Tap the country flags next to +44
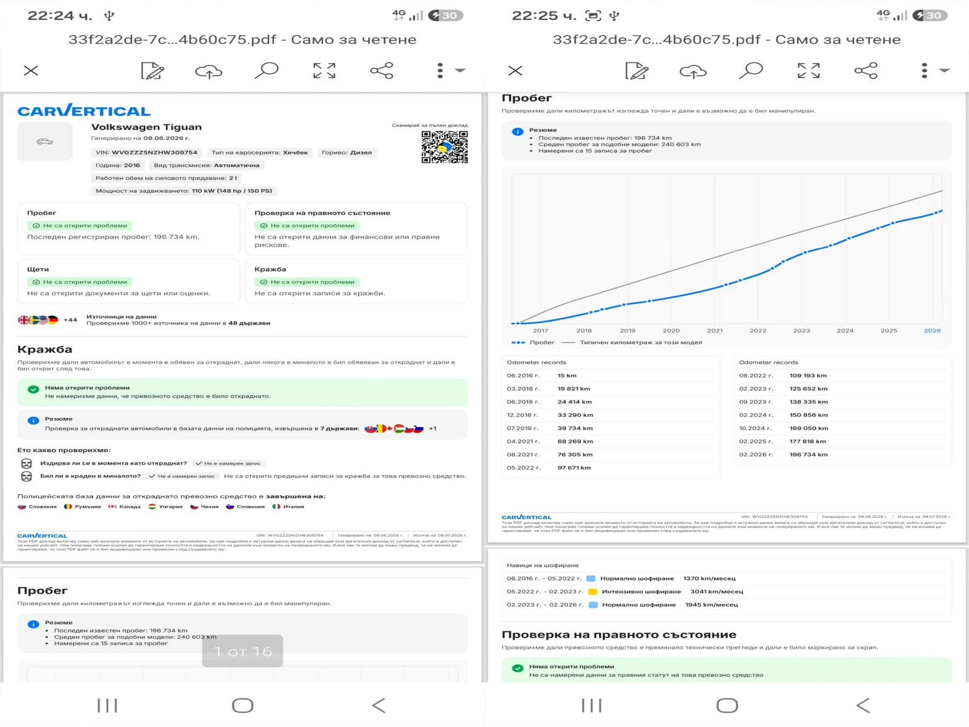This screenshot has width=969, height=727. coord(38,320)
